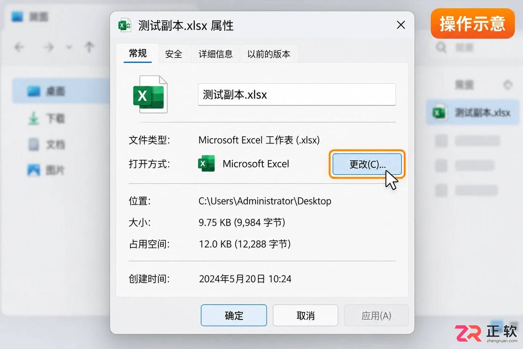Switch to the 常规 tab
The height and width of the screenshot is (349, 523).
(x=138, y=53)
